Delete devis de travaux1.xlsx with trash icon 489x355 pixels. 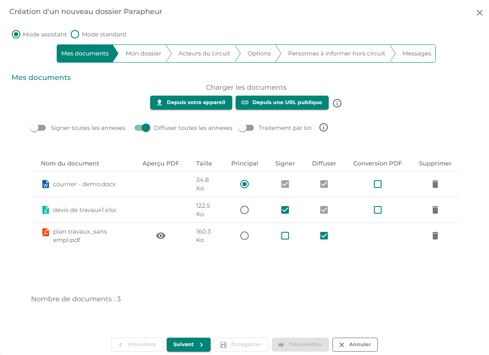coord(435,210)
